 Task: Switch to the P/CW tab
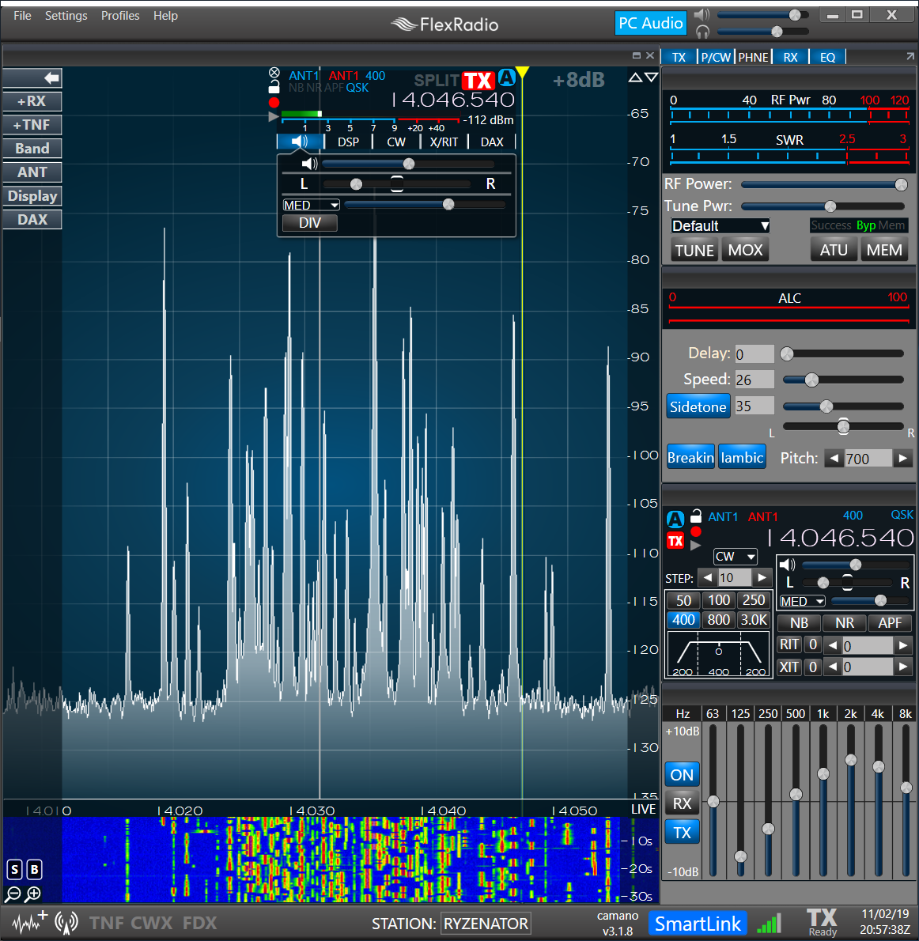[716, 57]
